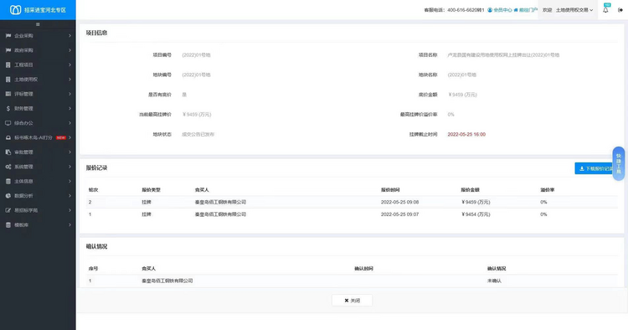Open the 会员中心 user icon link
Image resolution: width=628 pixels, height=330 pixels.
[499, 10]
